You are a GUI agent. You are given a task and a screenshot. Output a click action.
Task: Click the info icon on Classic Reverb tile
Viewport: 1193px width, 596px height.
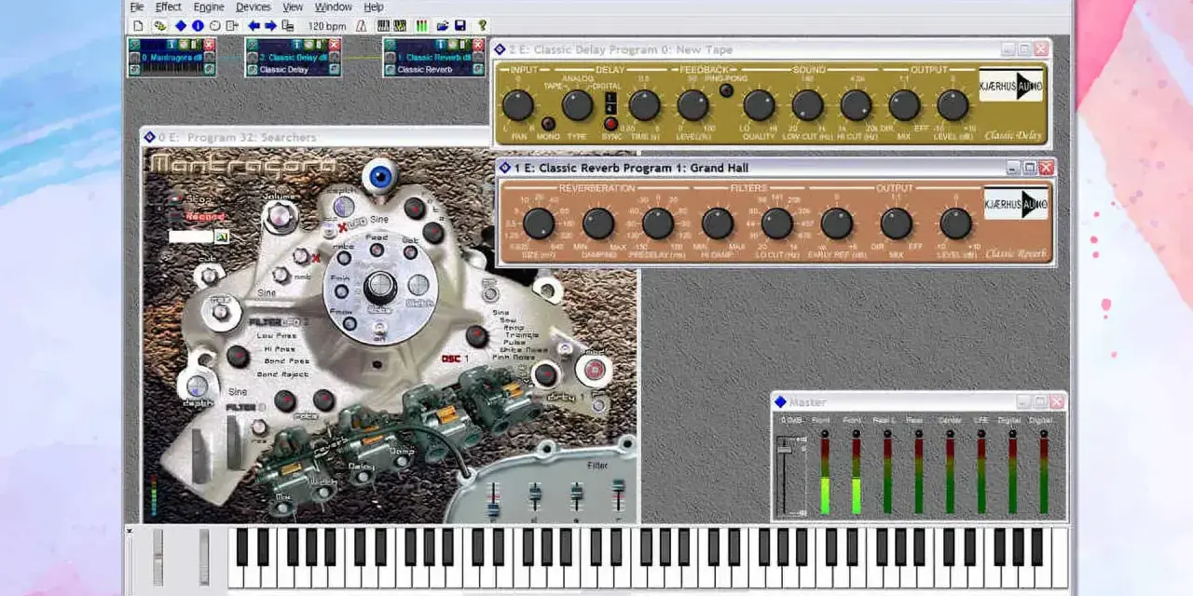tap(441, 44)
